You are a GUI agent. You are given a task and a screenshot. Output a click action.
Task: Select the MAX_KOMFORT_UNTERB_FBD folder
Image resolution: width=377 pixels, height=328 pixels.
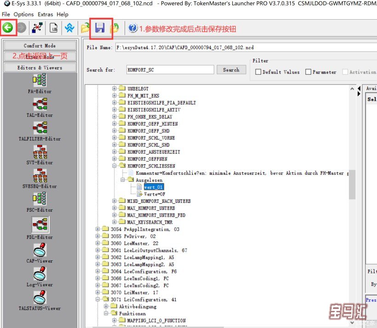click(x=156, y=215)
